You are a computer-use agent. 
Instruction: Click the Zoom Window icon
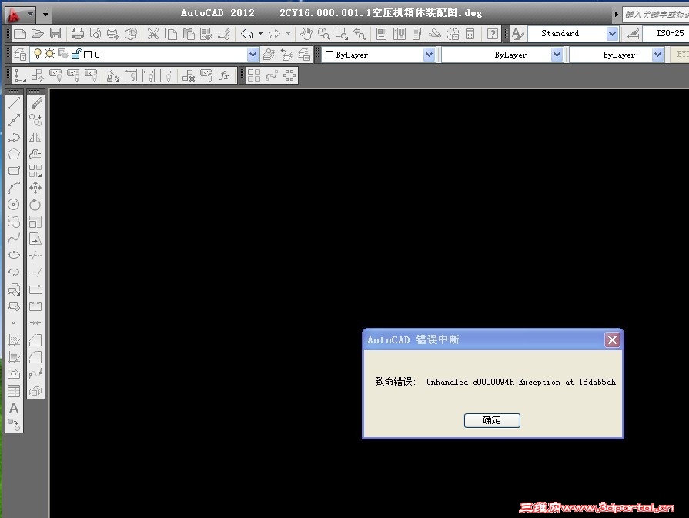[342, 33]
